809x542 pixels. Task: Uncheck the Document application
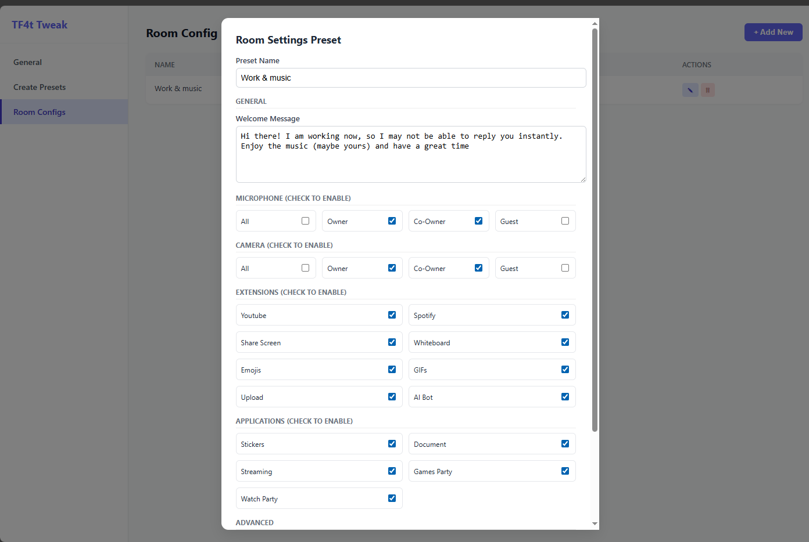(x=565, y=444)
